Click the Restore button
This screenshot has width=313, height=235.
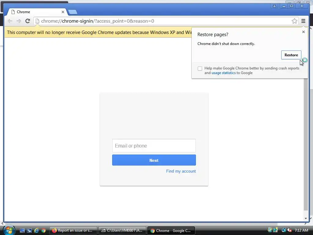coord(291,55)
